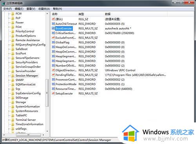196x144 pixels.
Task: Select the SecurePipeServers key
Action: (27, 58)
